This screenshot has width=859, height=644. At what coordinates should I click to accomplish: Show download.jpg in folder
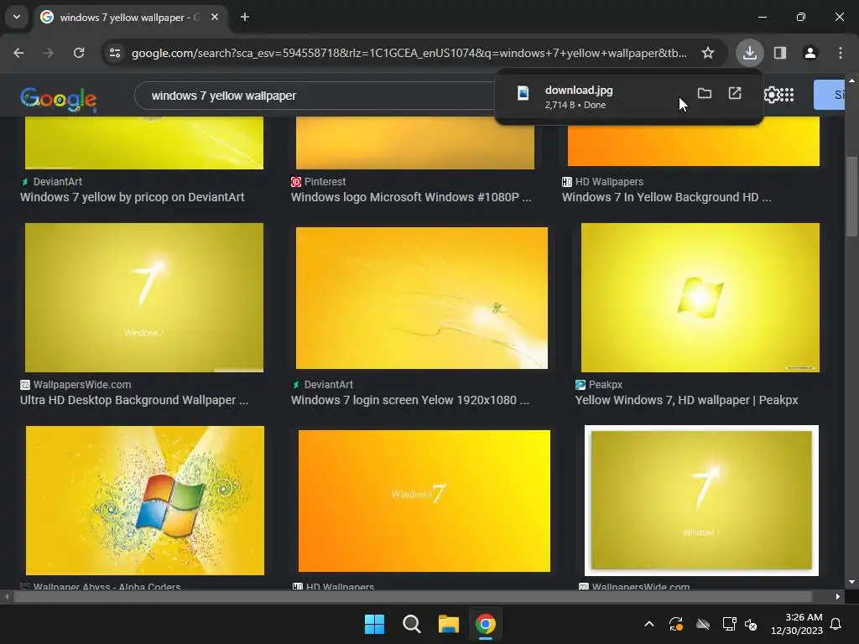tap(705, 93)
